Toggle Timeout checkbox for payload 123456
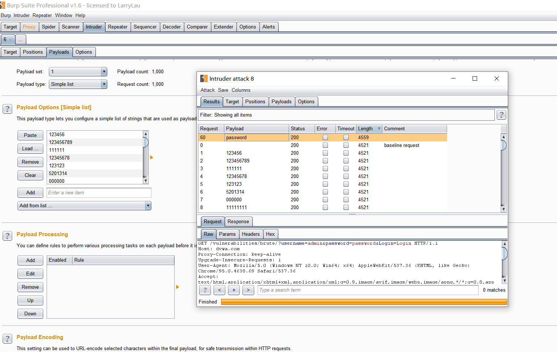The image size is (557, 352). click(346, 153)
